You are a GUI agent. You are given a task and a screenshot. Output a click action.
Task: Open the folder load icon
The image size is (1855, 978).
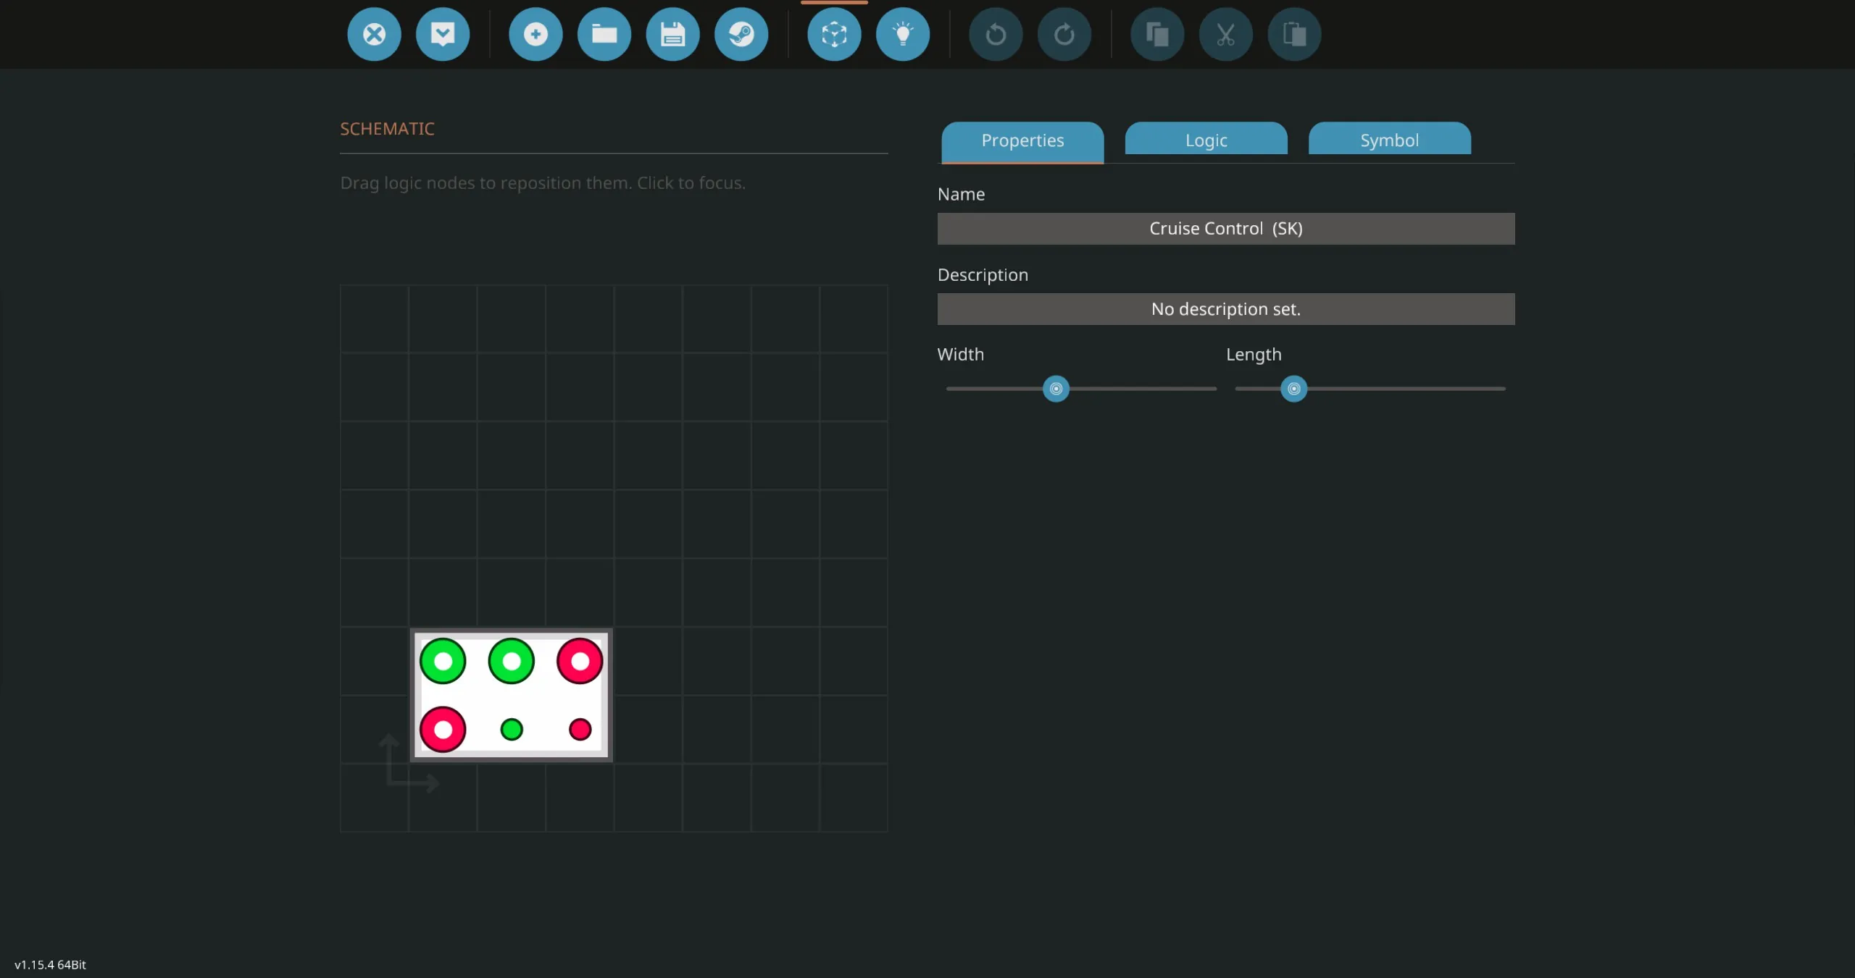[x=604, y=34]
